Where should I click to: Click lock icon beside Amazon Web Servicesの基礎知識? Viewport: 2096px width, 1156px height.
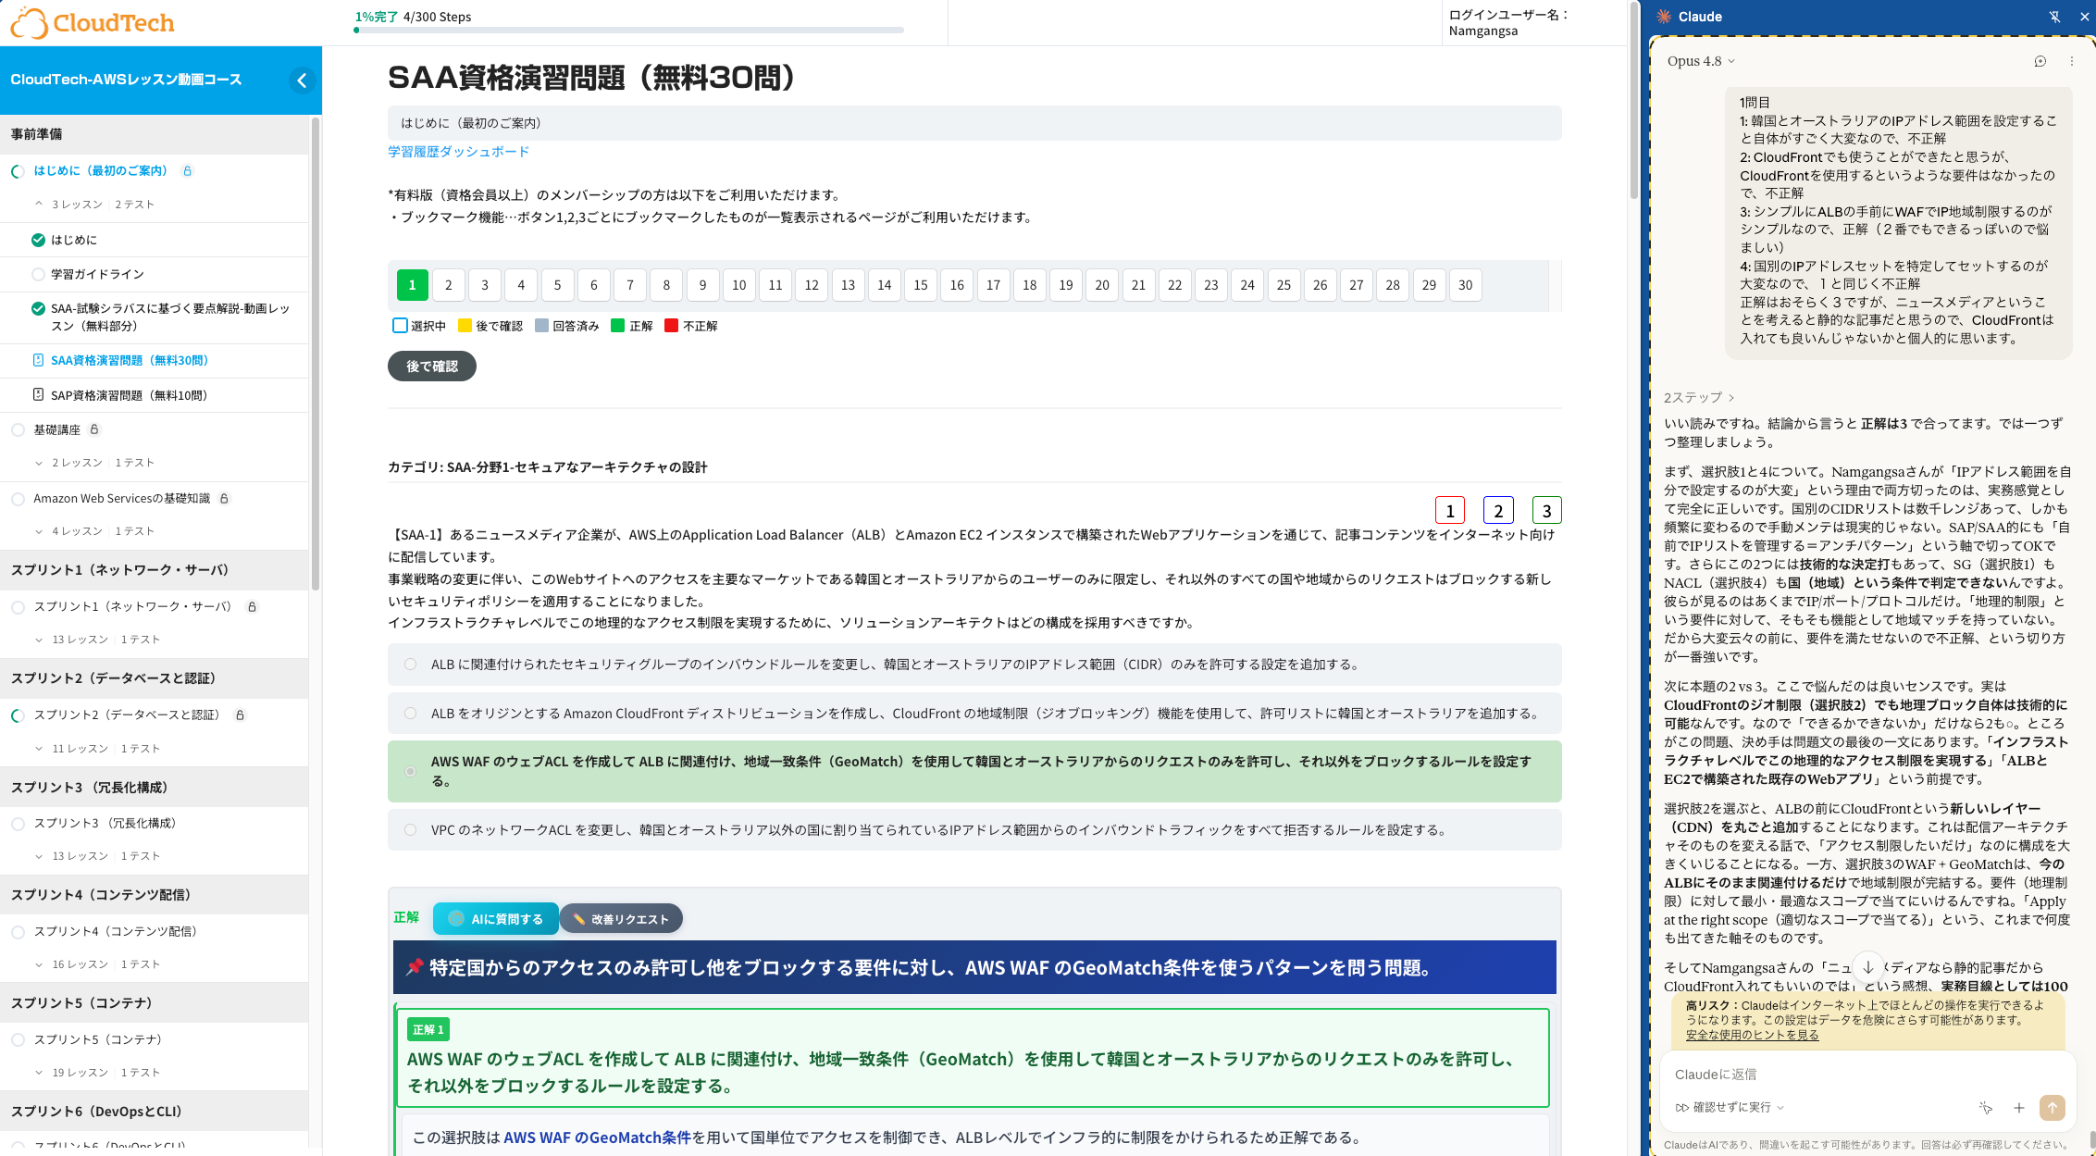pyautogui.click(x=224, y=498)
